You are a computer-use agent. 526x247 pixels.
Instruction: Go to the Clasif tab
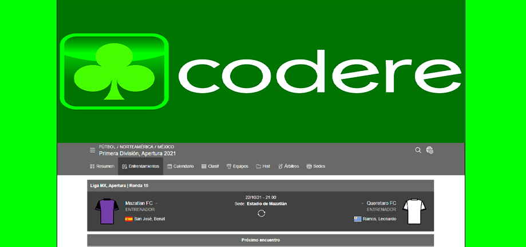[x=210, y=166]
